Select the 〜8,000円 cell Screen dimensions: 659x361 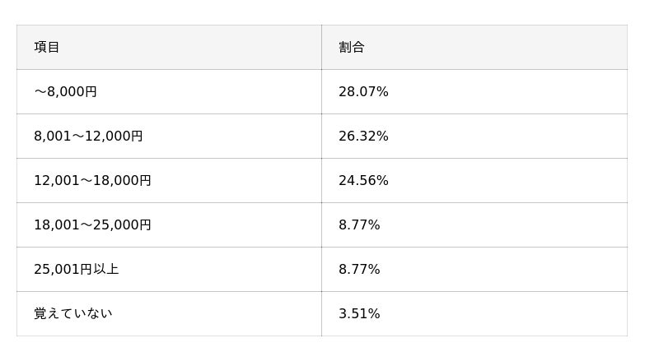click(66, 92)
